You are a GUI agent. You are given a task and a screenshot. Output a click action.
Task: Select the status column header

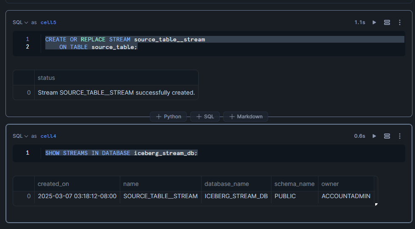(x=116, y=78)
